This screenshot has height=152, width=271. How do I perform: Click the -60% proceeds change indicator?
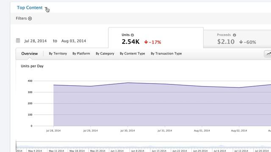coord(248,42)
